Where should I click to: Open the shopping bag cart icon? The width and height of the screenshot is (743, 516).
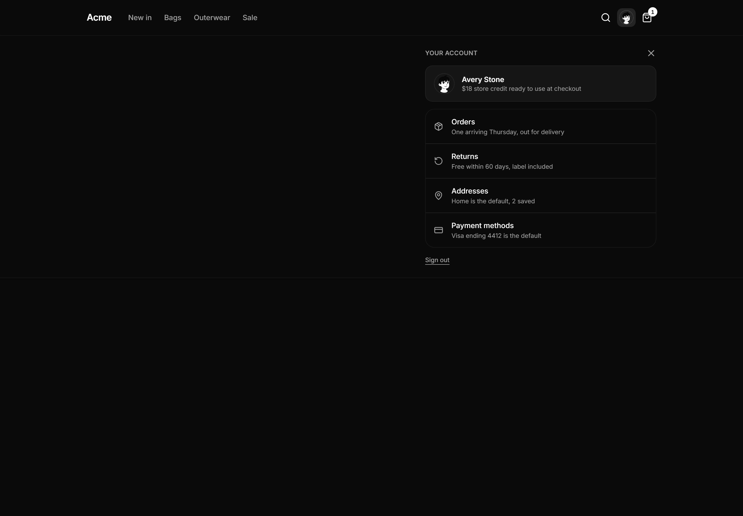click(647, 18)
